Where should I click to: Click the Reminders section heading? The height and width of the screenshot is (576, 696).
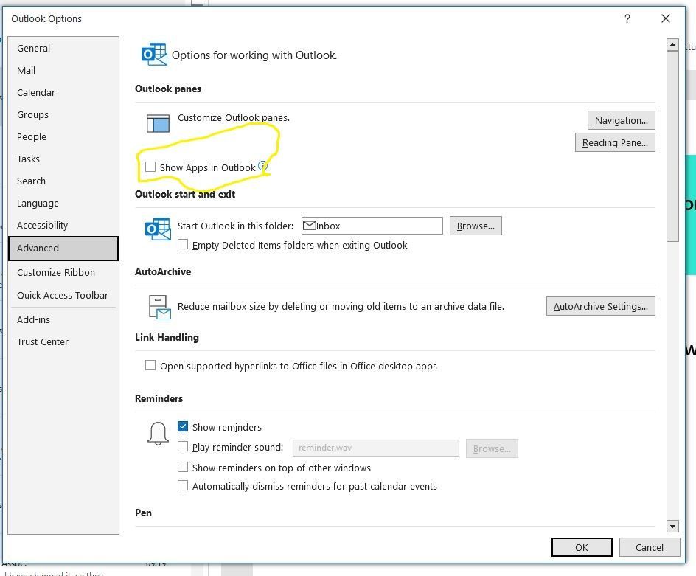pyautogui.click(x=159, y=398)
